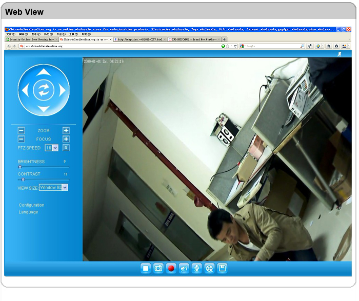
Task: Click the floppy disk save icon
Action: pos(222,268)
